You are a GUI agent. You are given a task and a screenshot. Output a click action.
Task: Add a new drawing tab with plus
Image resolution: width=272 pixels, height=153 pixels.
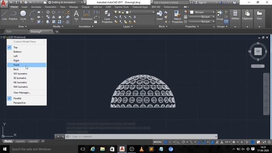57,32
